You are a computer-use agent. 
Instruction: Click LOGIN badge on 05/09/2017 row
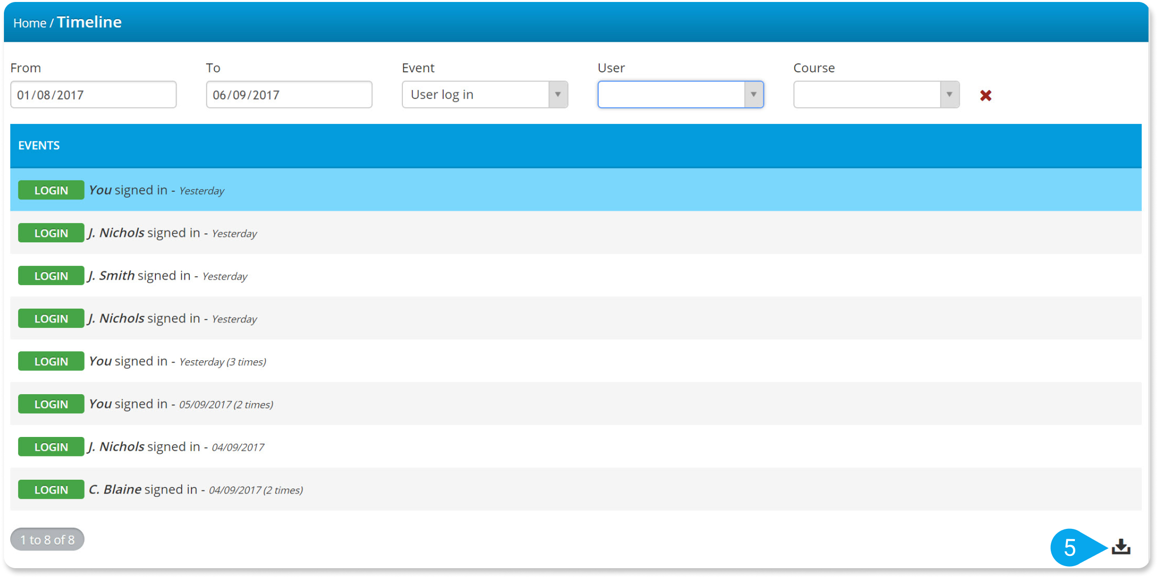pos(51,404)
